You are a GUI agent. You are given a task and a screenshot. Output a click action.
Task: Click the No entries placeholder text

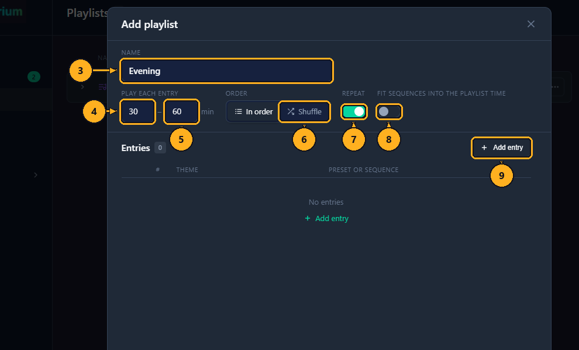[x=326, y=202]
